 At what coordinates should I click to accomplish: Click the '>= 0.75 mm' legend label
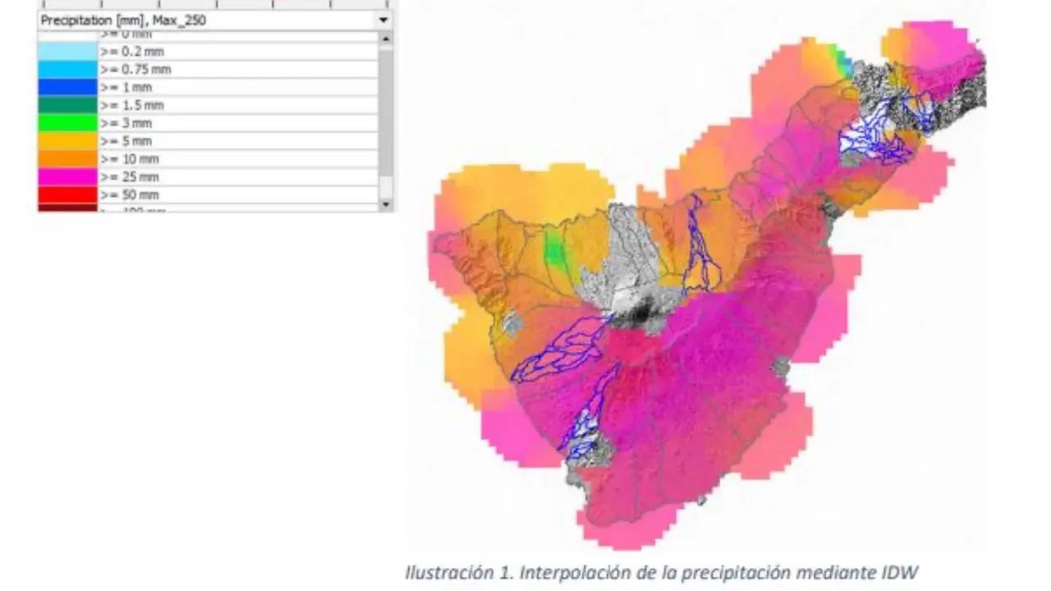135,70
